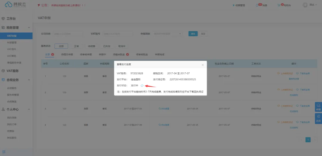Select the 待续费 service status filter
Screen dimensions: 322x156
(x=92, y=46)
